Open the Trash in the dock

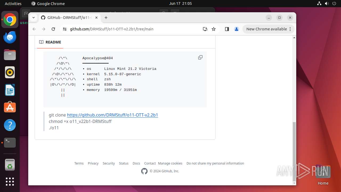[10, 165]
